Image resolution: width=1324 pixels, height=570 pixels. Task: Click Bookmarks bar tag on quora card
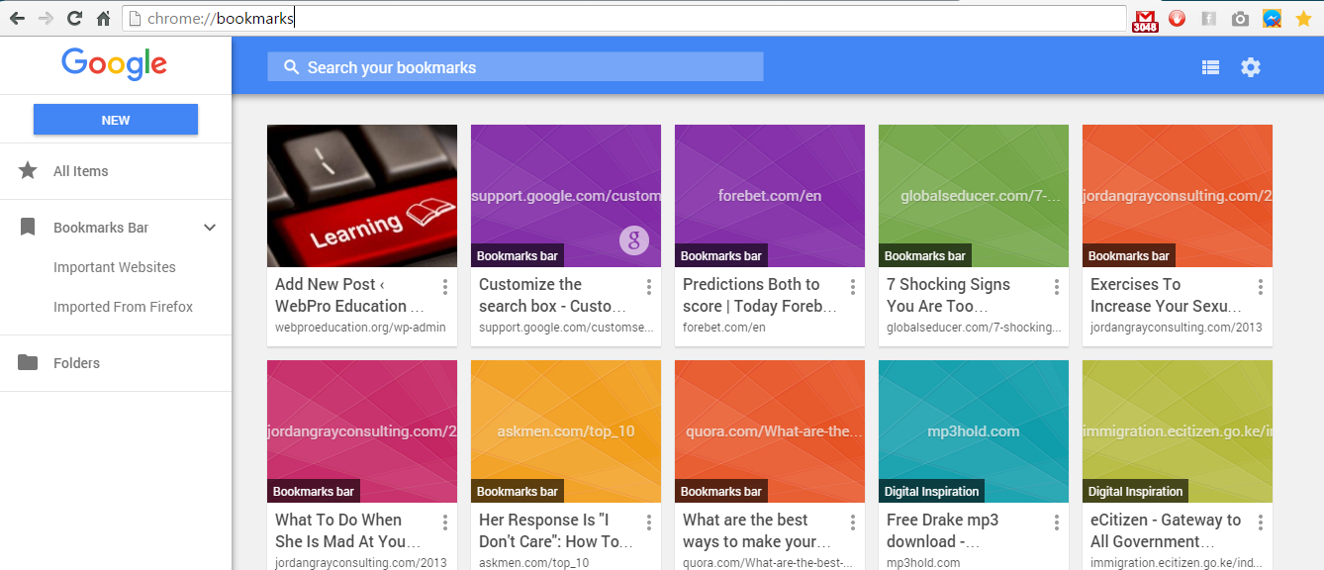pos(721,491)
